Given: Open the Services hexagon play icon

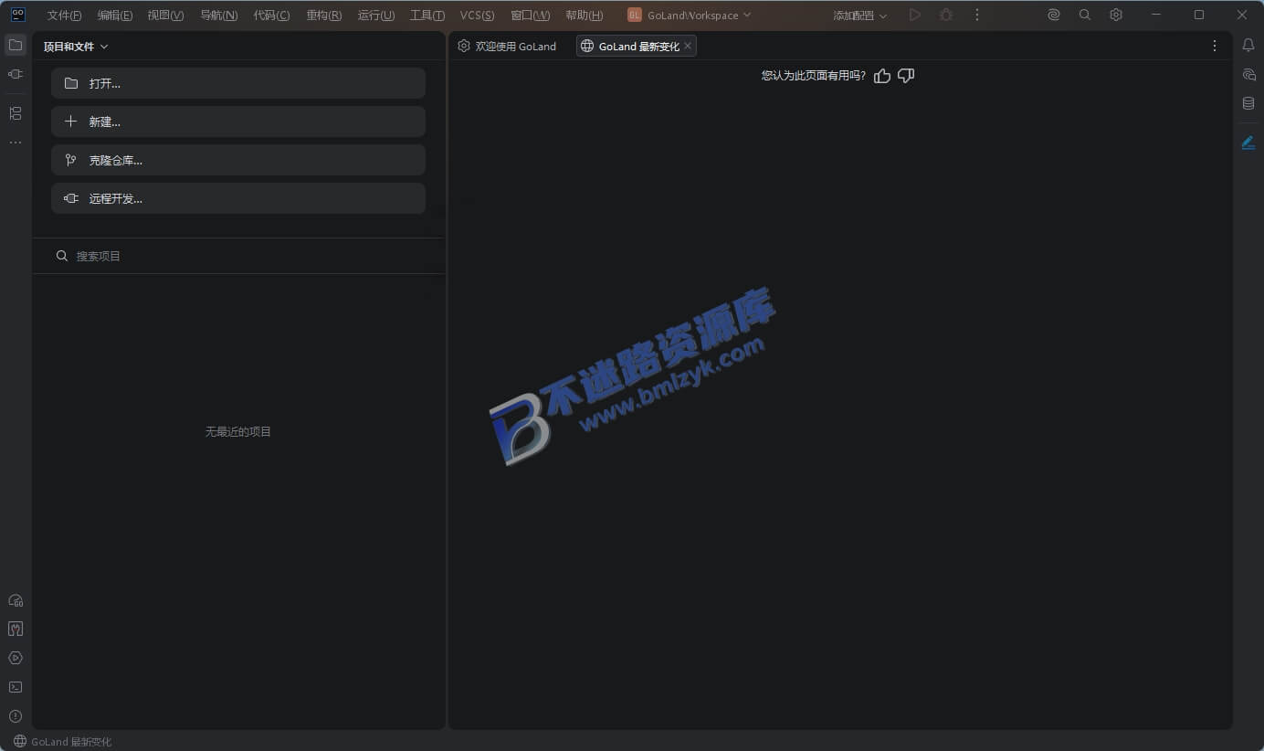Looking at the screenshot, I should pyautogui.click(x=16, y=658).
